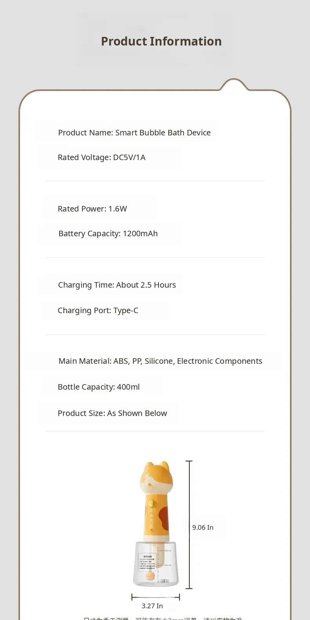Select the Product Name: Smart Bubble Bath Device line

[x=134, y=133]
